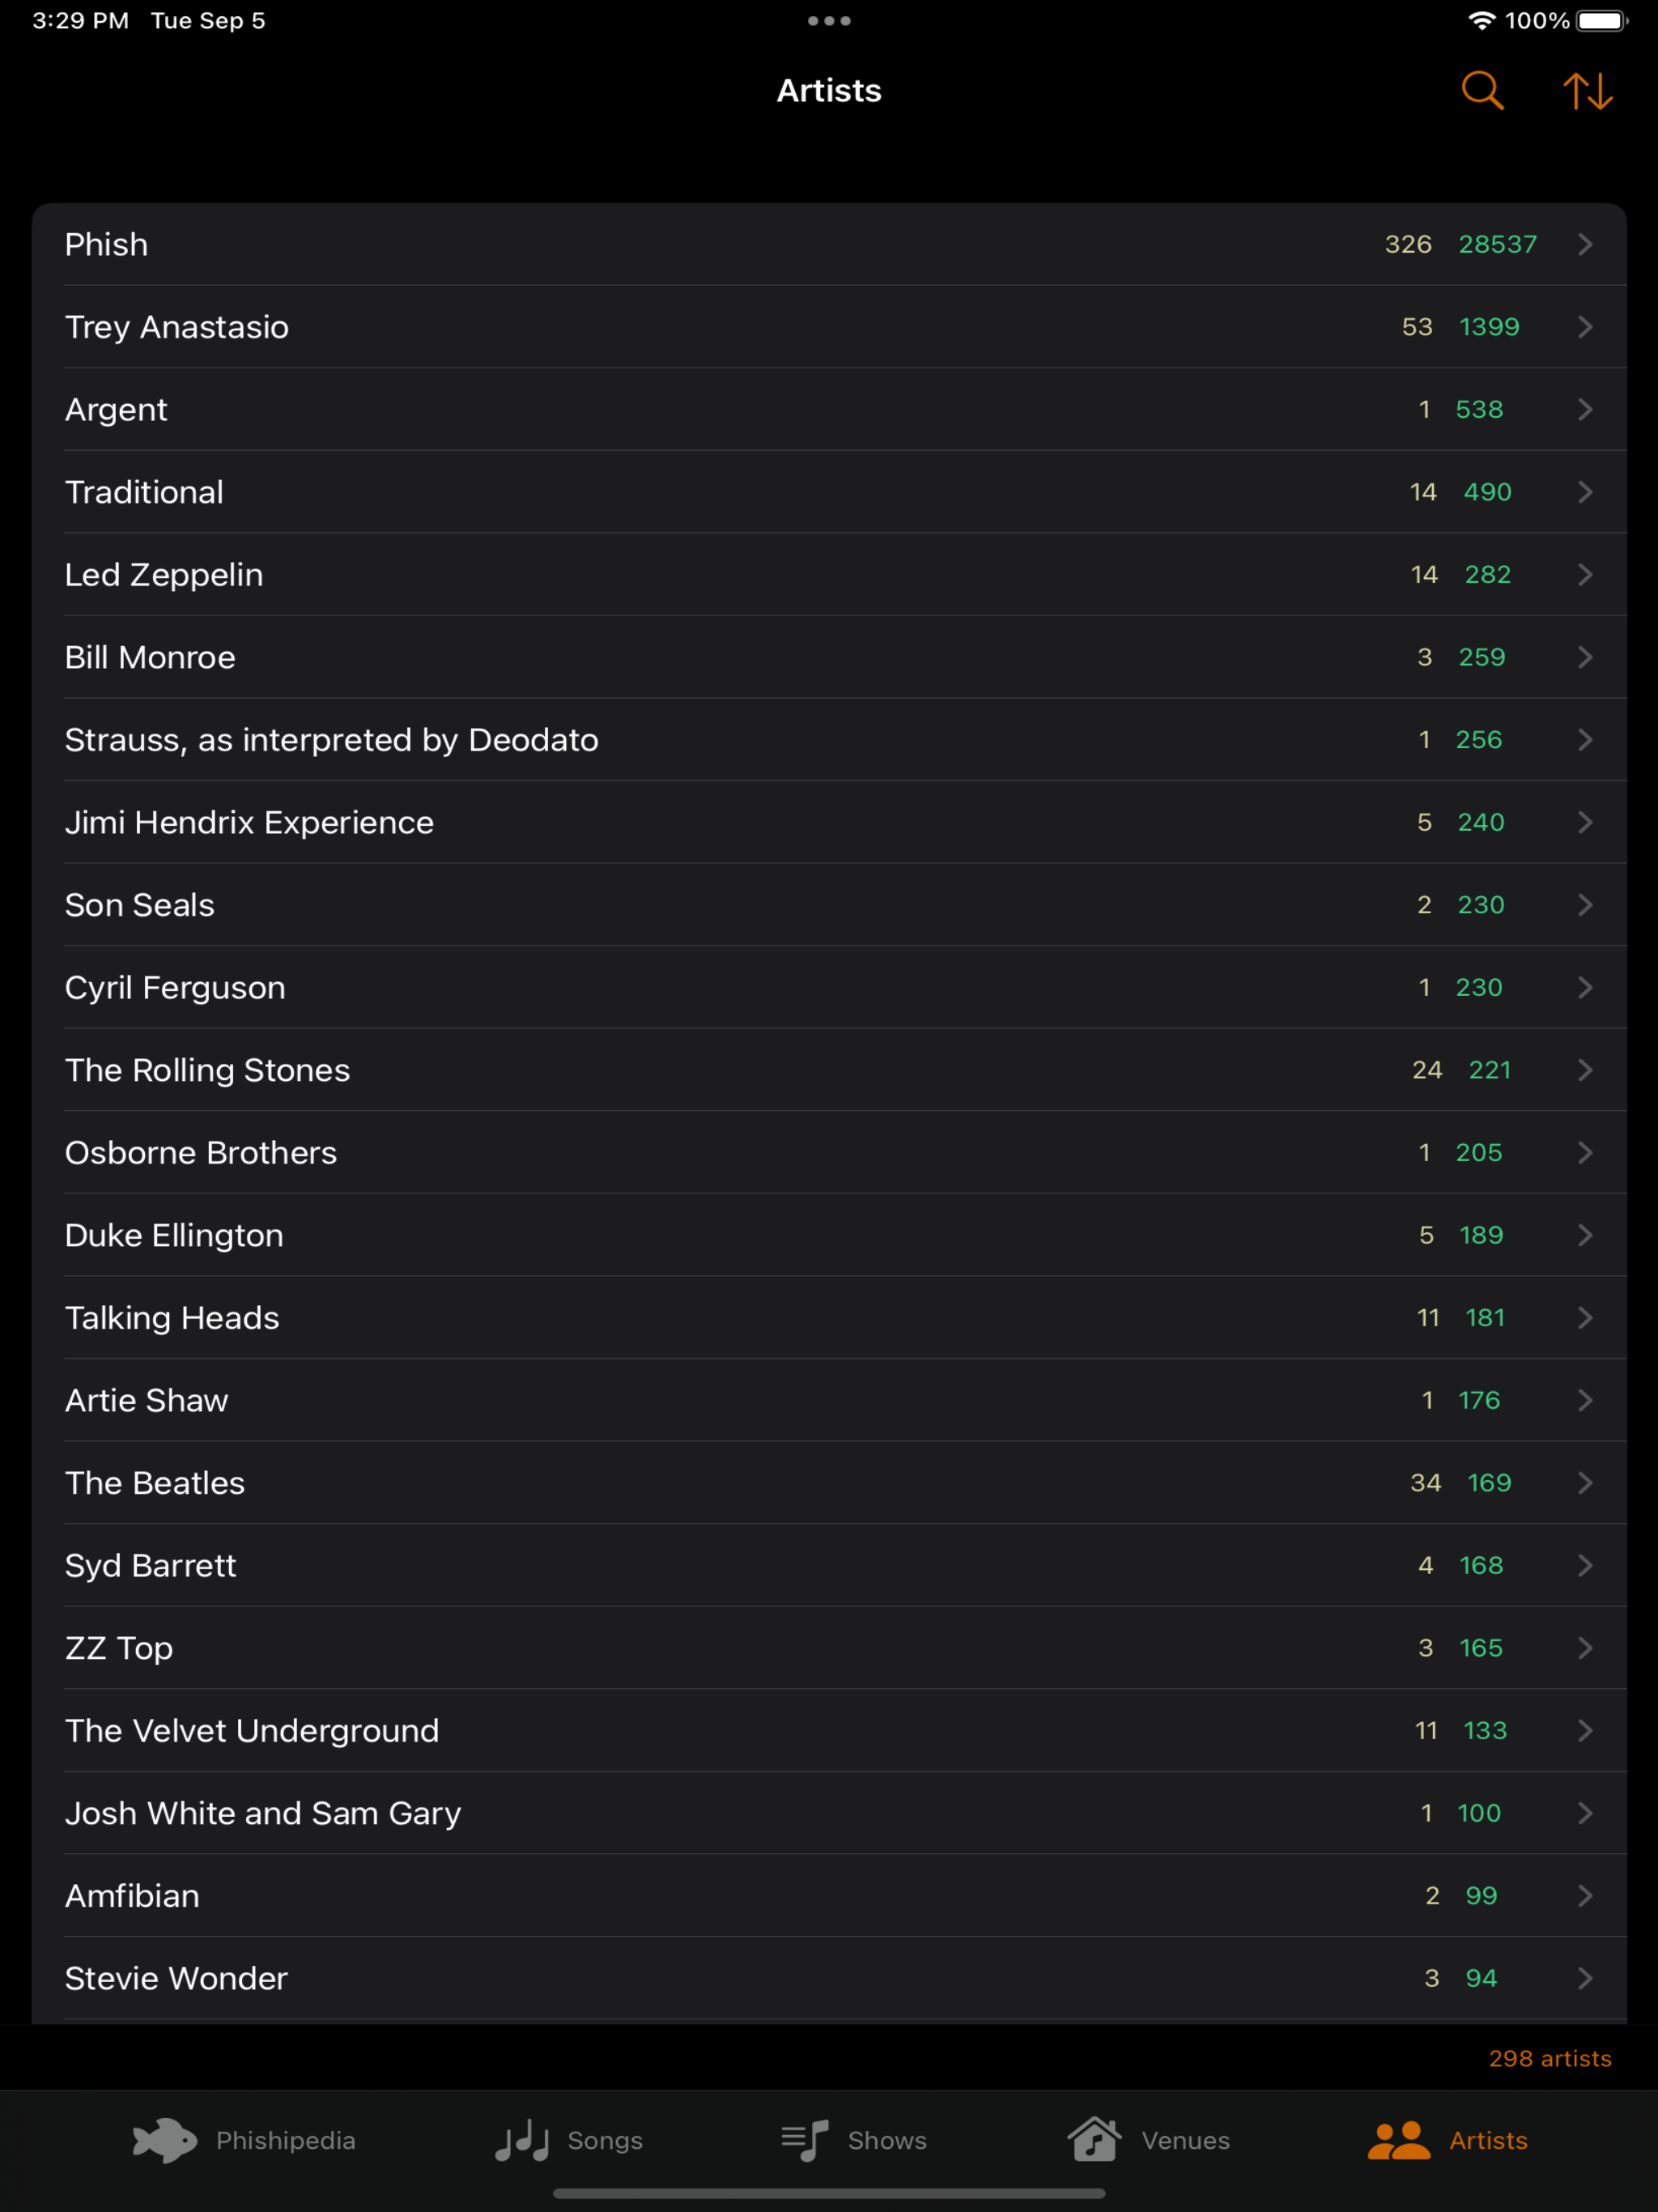The image size is (1658, 2212).
Task: Open the Phishipedia fish icon tab
Action: (x=165, y=2141)
